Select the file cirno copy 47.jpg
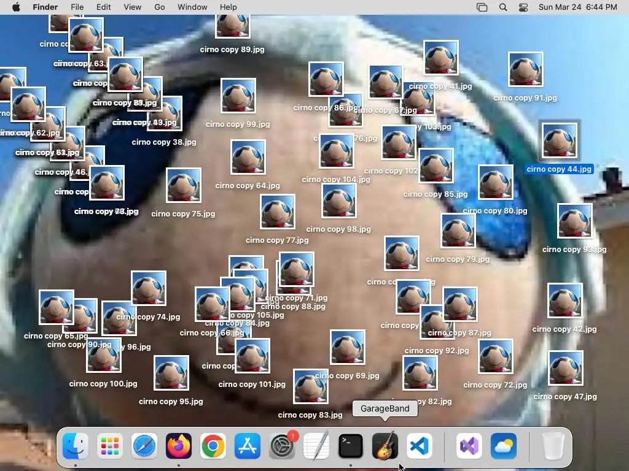Screen dimensions: 629x471 click(x=566, y=369)
